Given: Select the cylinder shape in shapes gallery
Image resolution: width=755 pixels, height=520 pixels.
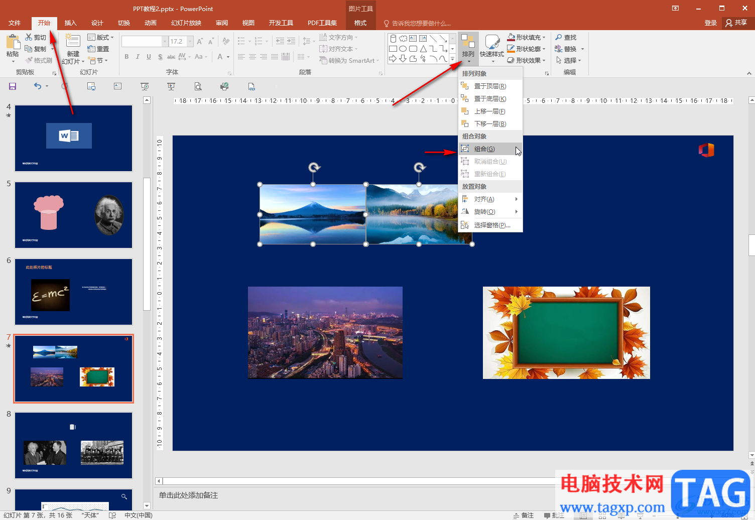Looking at the screenshot, I should click(x=393, y=38).
